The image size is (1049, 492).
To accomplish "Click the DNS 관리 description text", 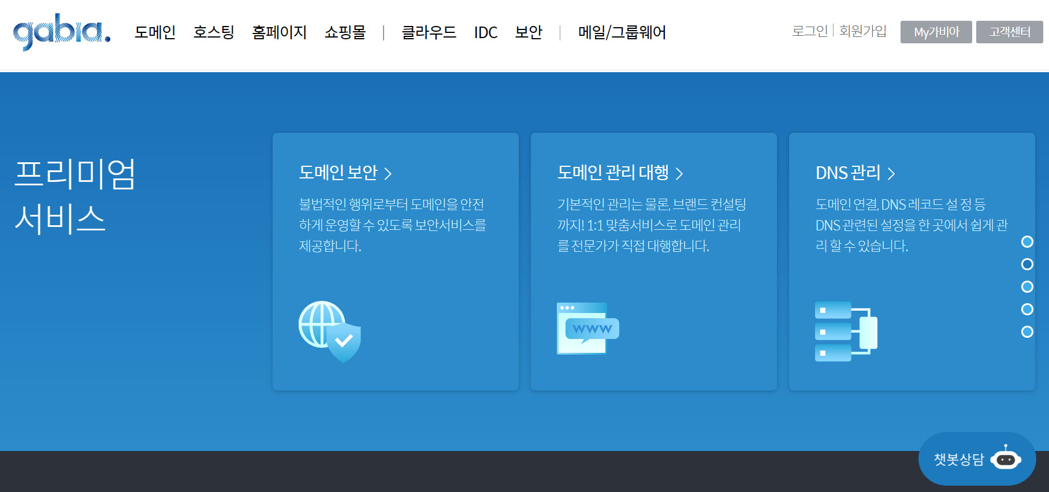I will (912, 225).
